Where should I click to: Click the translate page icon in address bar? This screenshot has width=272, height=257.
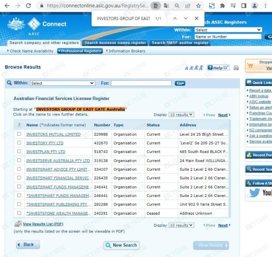click(166, 6)
